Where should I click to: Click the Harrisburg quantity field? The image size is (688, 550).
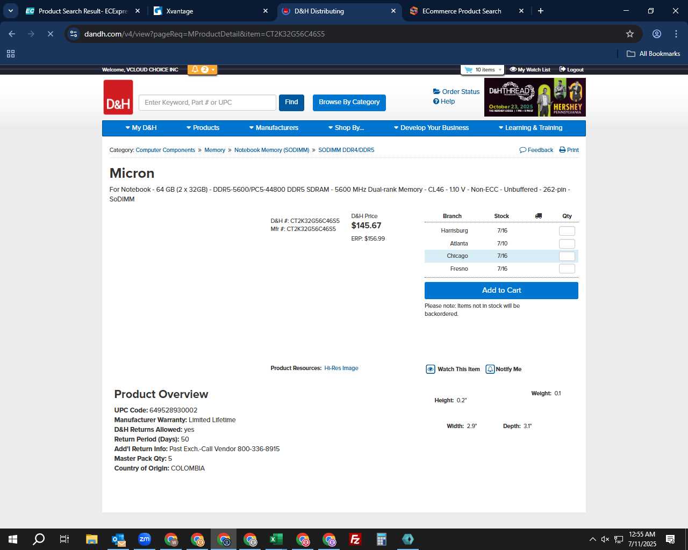[x=567, y=231]
